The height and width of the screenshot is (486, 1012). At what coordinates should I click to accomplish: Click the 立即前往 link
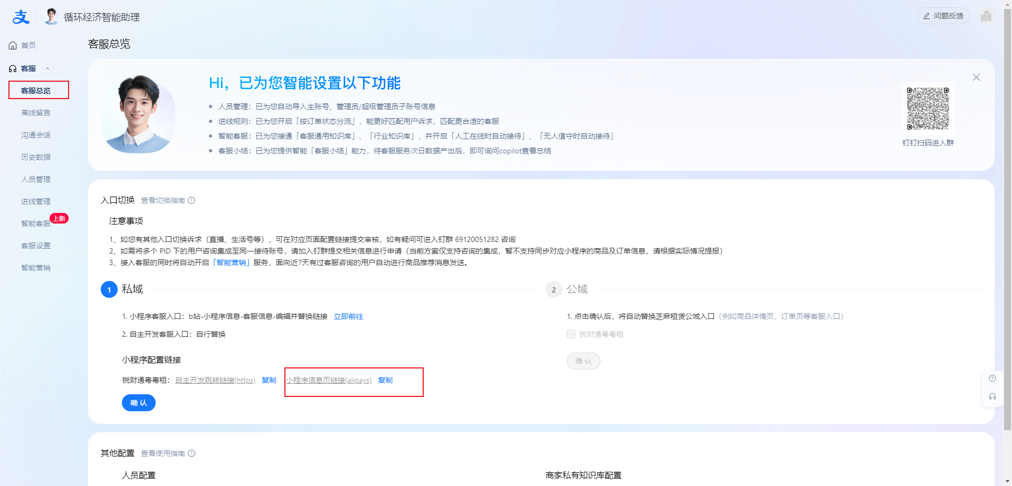[x=348, y=316]
